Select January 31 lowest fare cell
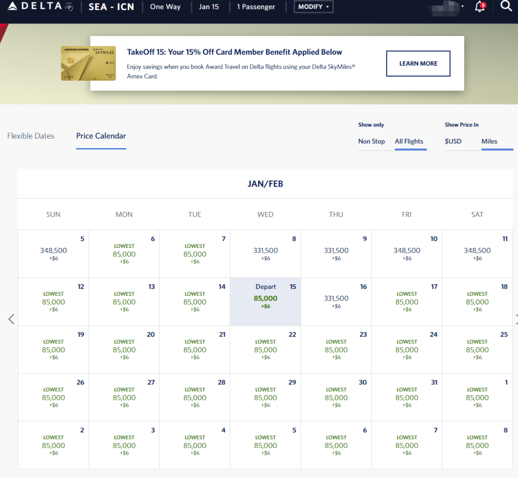 point(407,397)
